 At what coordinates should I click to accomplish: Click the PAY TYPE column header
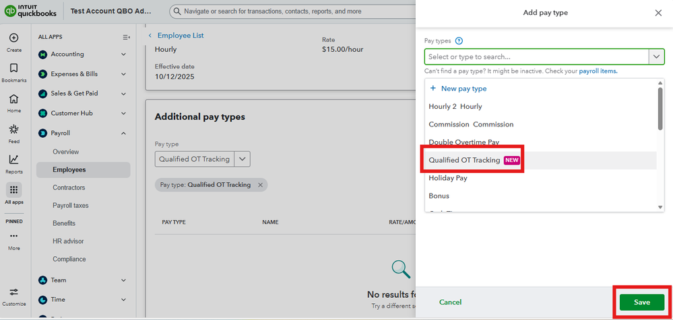click(x=173, y=223)
